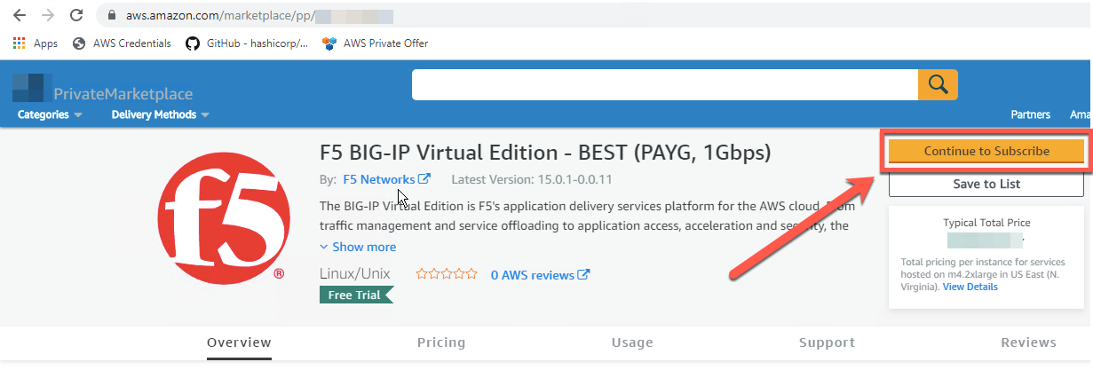This screenshot has width=1093, height=370.
Task: Click Continue to Subscribe button
Action: (x=986, y=151)
